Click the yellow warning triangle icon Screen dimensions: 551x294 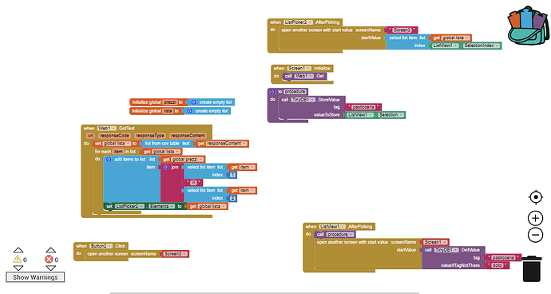click(18, 260)
